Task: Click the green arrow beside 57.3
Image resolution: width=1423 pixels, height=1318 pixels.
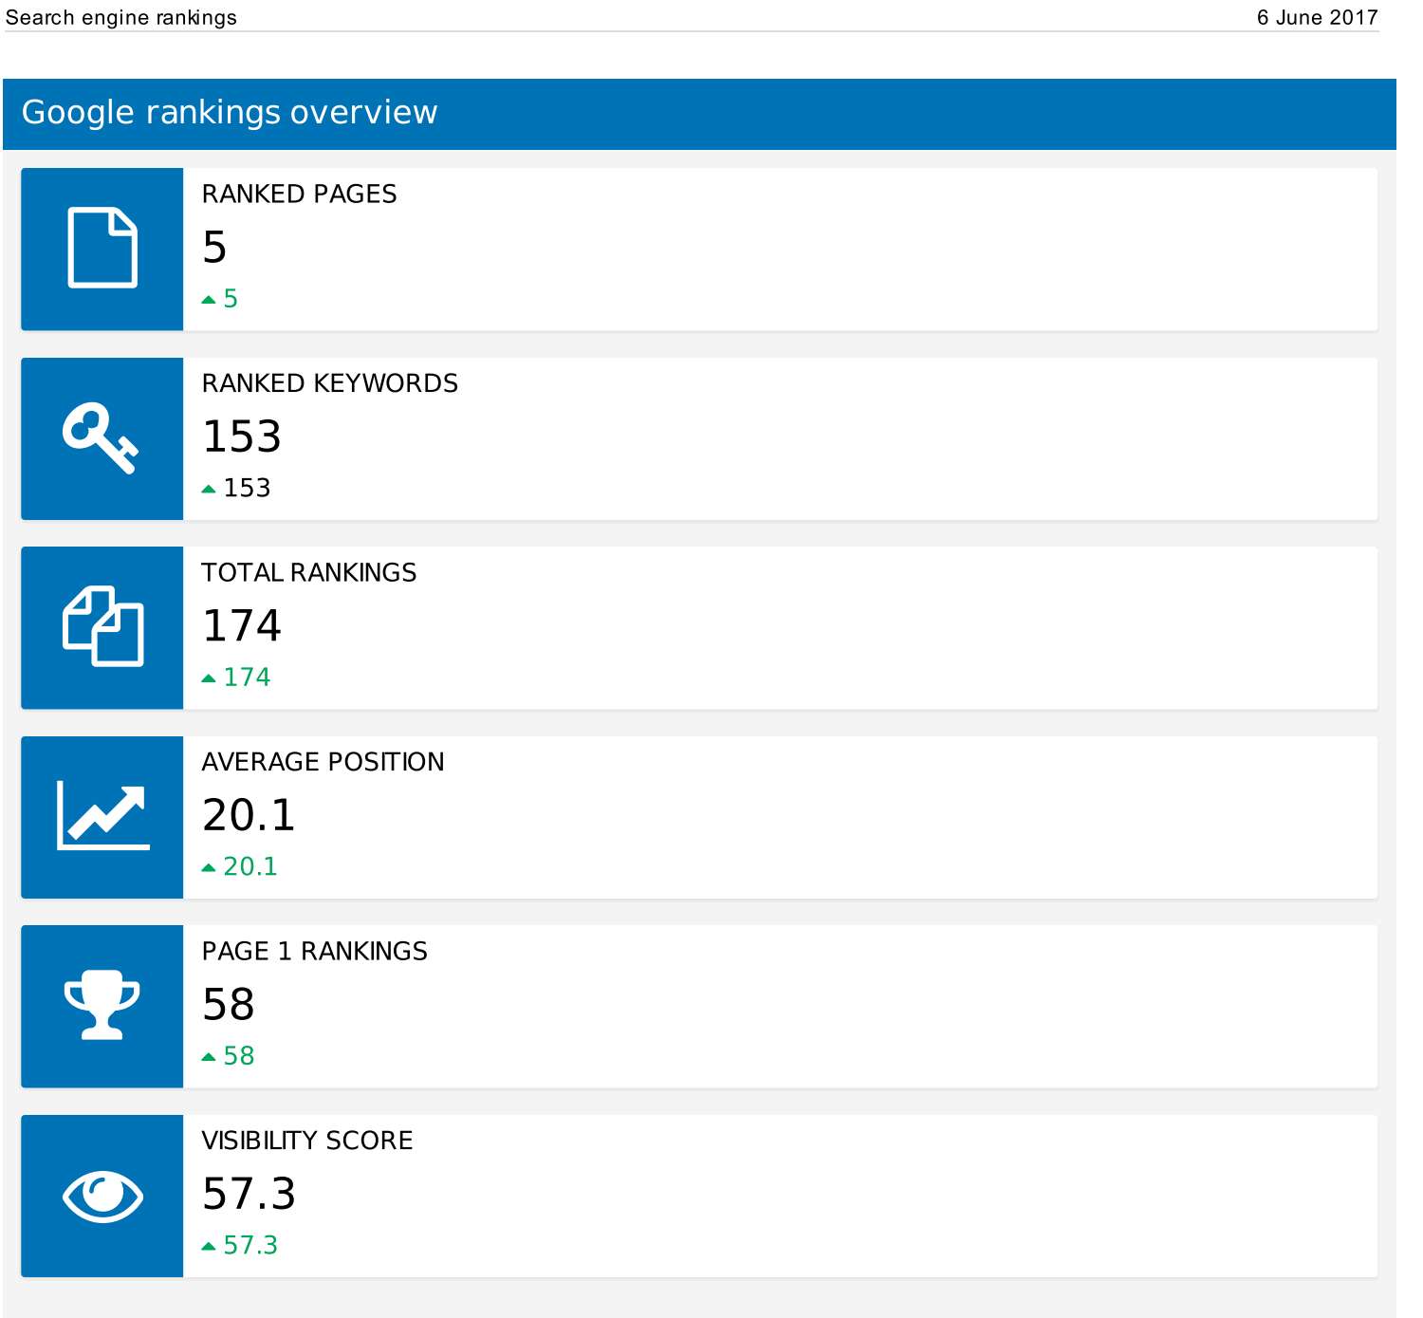Action: point(210,1245)
